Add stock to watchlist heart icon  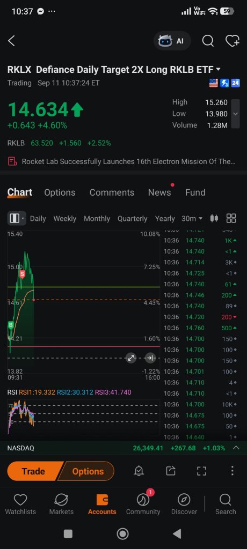point(233,41)
